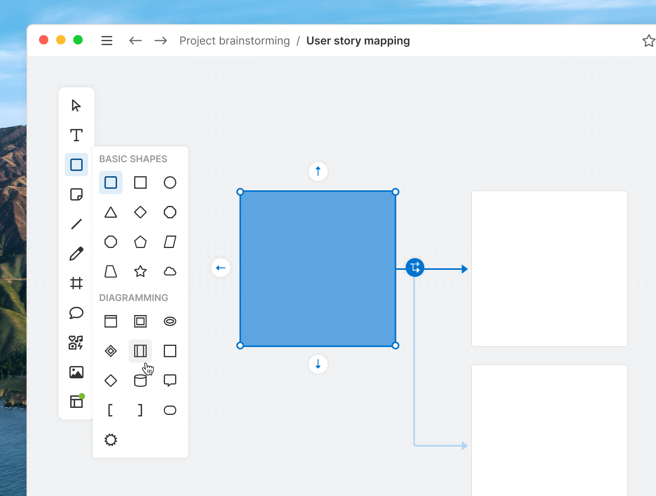The image size is (656, 496).
Task: Toggle the shapes tool in toolbar
Action: 76,165
